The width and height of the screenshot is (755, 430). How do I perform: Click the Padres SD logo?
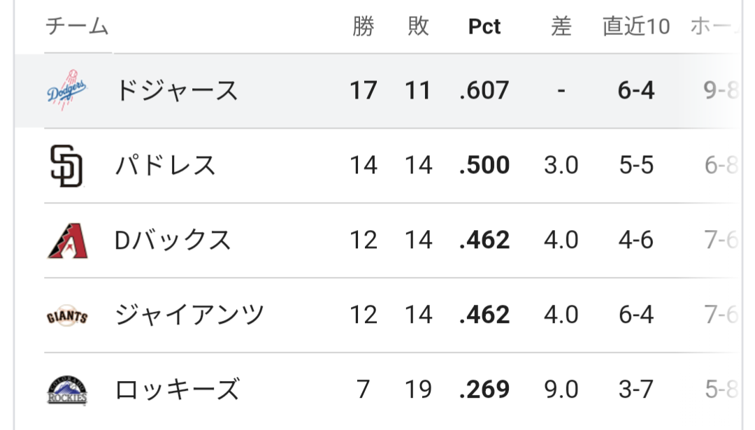67,166
